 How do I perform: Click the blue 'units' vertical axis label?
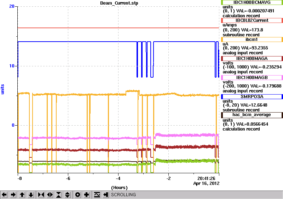tap(2, 89)
